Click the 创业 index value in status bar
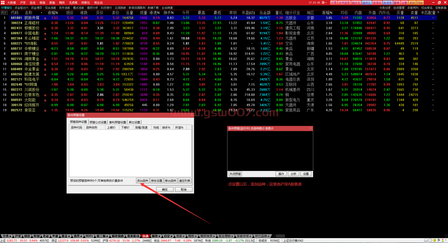This screenshot has width=448, height=243. [x=166, y=241]
